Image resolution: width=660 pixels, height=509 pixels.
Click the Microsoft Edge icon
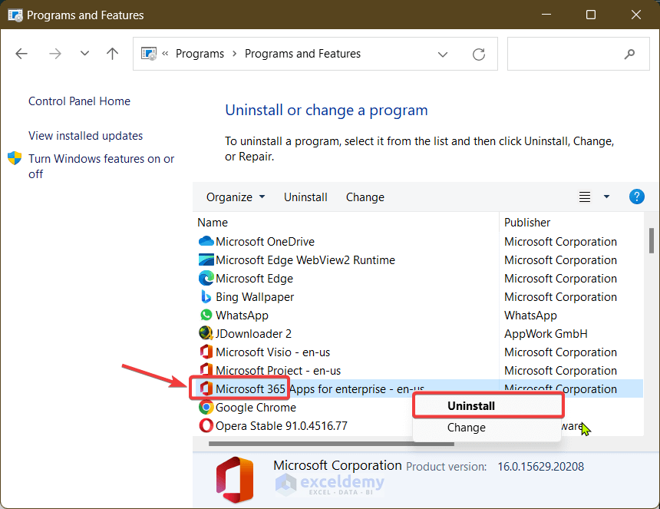[206, 279]
